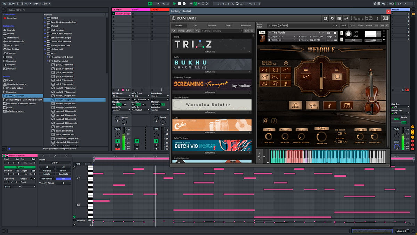417x235 pixels.
Task: Open Sounds category in browser
Action: coord(9,30)
